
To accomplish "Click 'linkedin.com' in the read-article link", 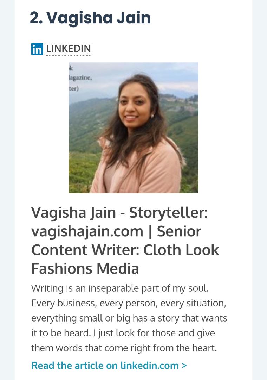I will 149,366.
